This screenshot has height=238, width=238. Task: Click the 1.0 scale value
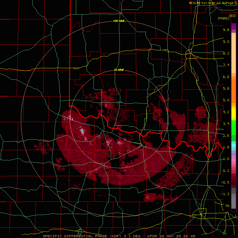(226, 159)
